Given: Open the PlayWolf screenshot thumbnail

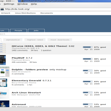Looking at the screenshot, I should point(3,60).
